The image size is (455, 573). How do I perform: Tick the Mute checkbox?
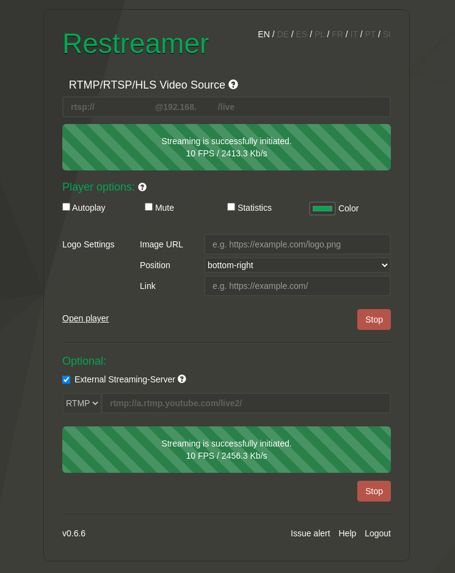[x=148, y=207]
